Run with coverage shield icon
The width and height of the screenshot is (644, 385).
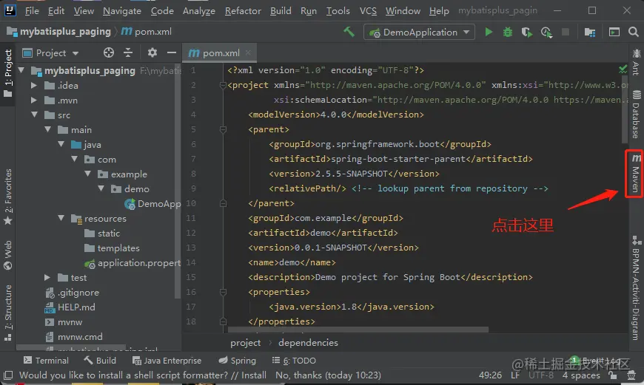526,32
